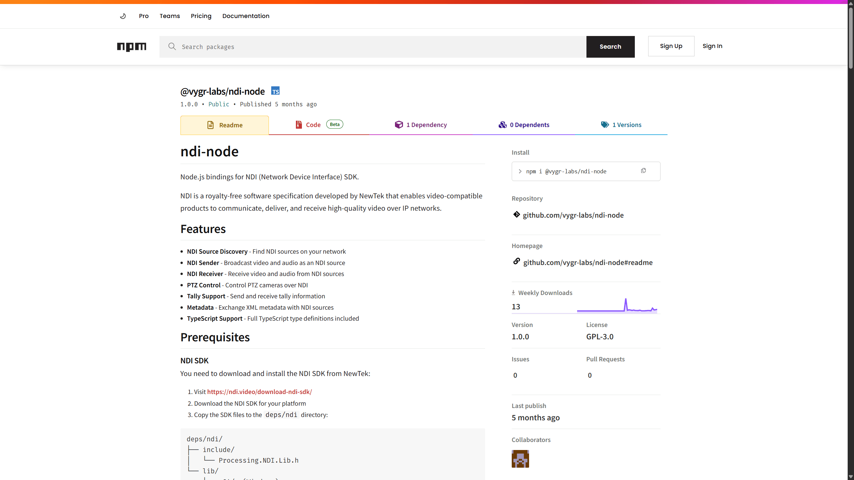The width and height of the screenshot is (854, 480).
Task: Open the 1 Dependency tab
Action: pyautogui.click(x=420, y=125)
